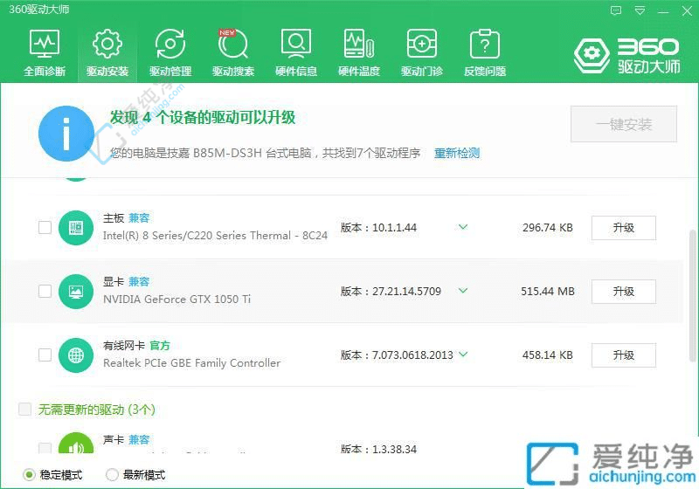Select the 最新模式 radio button
The width and height of the screenshot is (699, 489).
click(112, 475)
